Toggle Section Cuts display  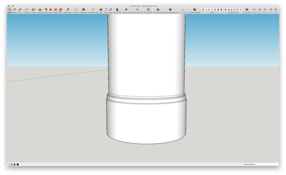(x=126, y=10)
